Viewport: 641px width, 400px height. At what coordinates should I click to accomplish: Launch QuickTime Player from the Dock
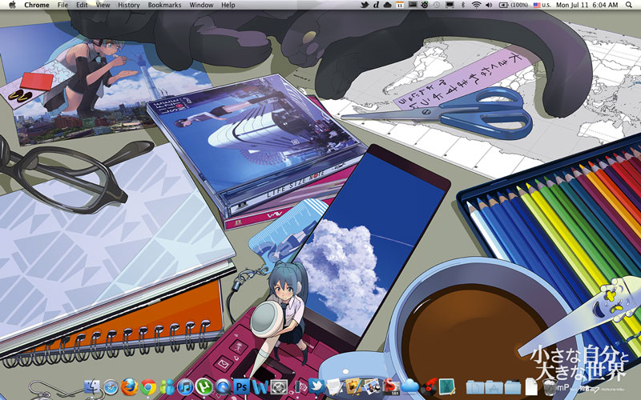[x=223, y=387]
